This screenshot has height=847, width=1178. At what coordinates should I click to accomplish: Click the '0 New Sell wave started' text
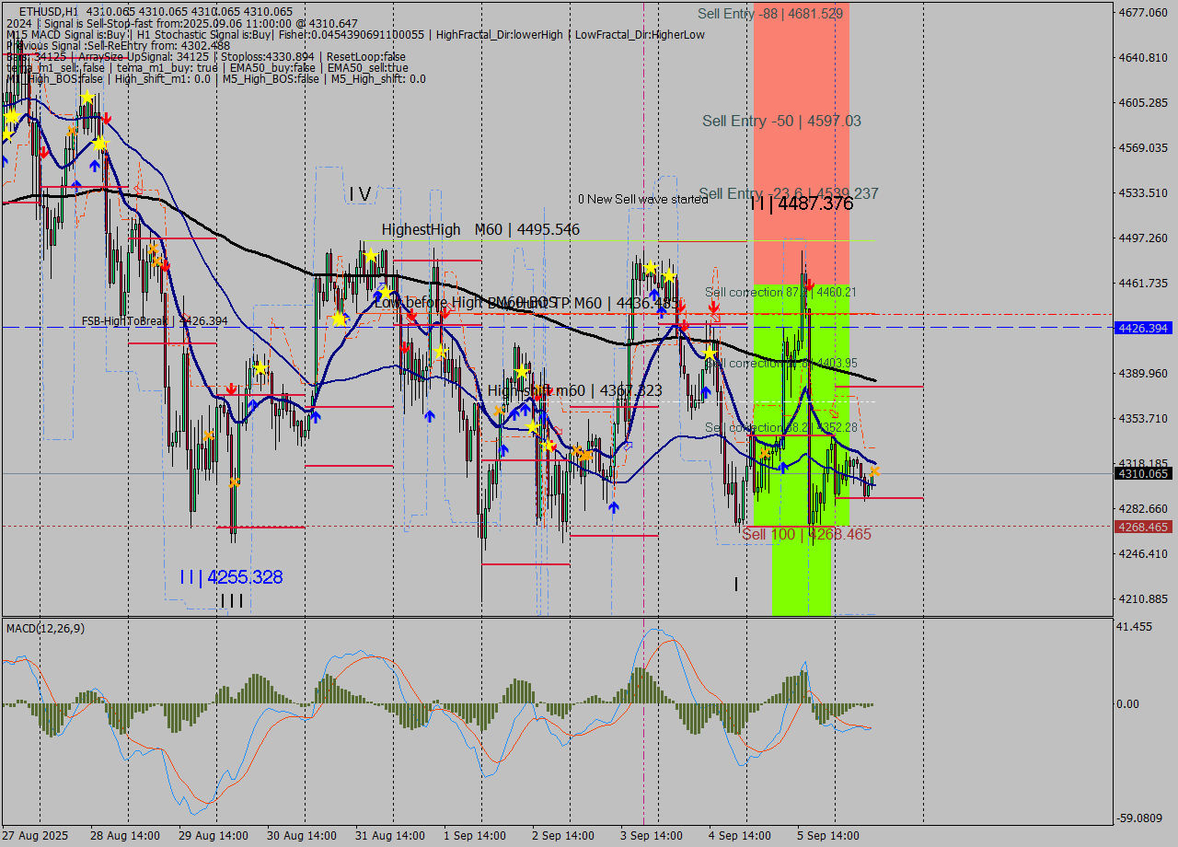[642, 200]
